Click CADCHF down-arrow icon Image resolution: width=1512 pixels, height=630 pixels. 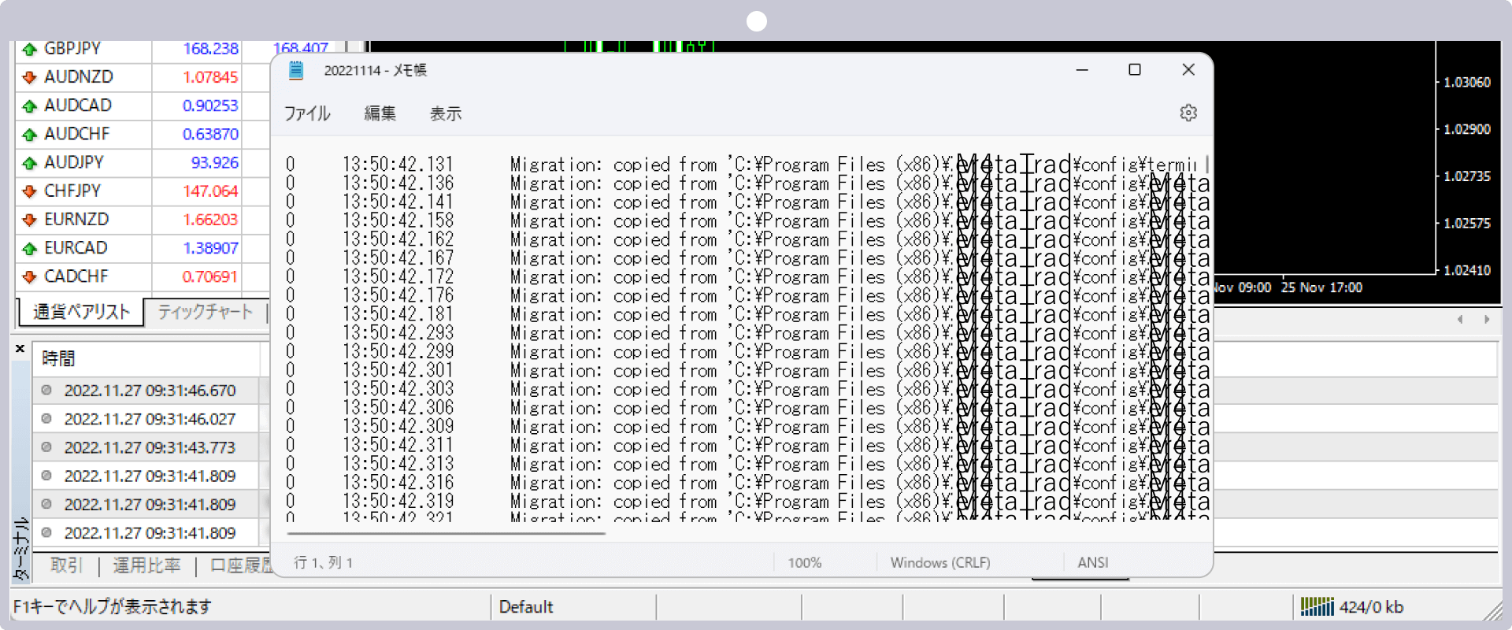[30, 276]
